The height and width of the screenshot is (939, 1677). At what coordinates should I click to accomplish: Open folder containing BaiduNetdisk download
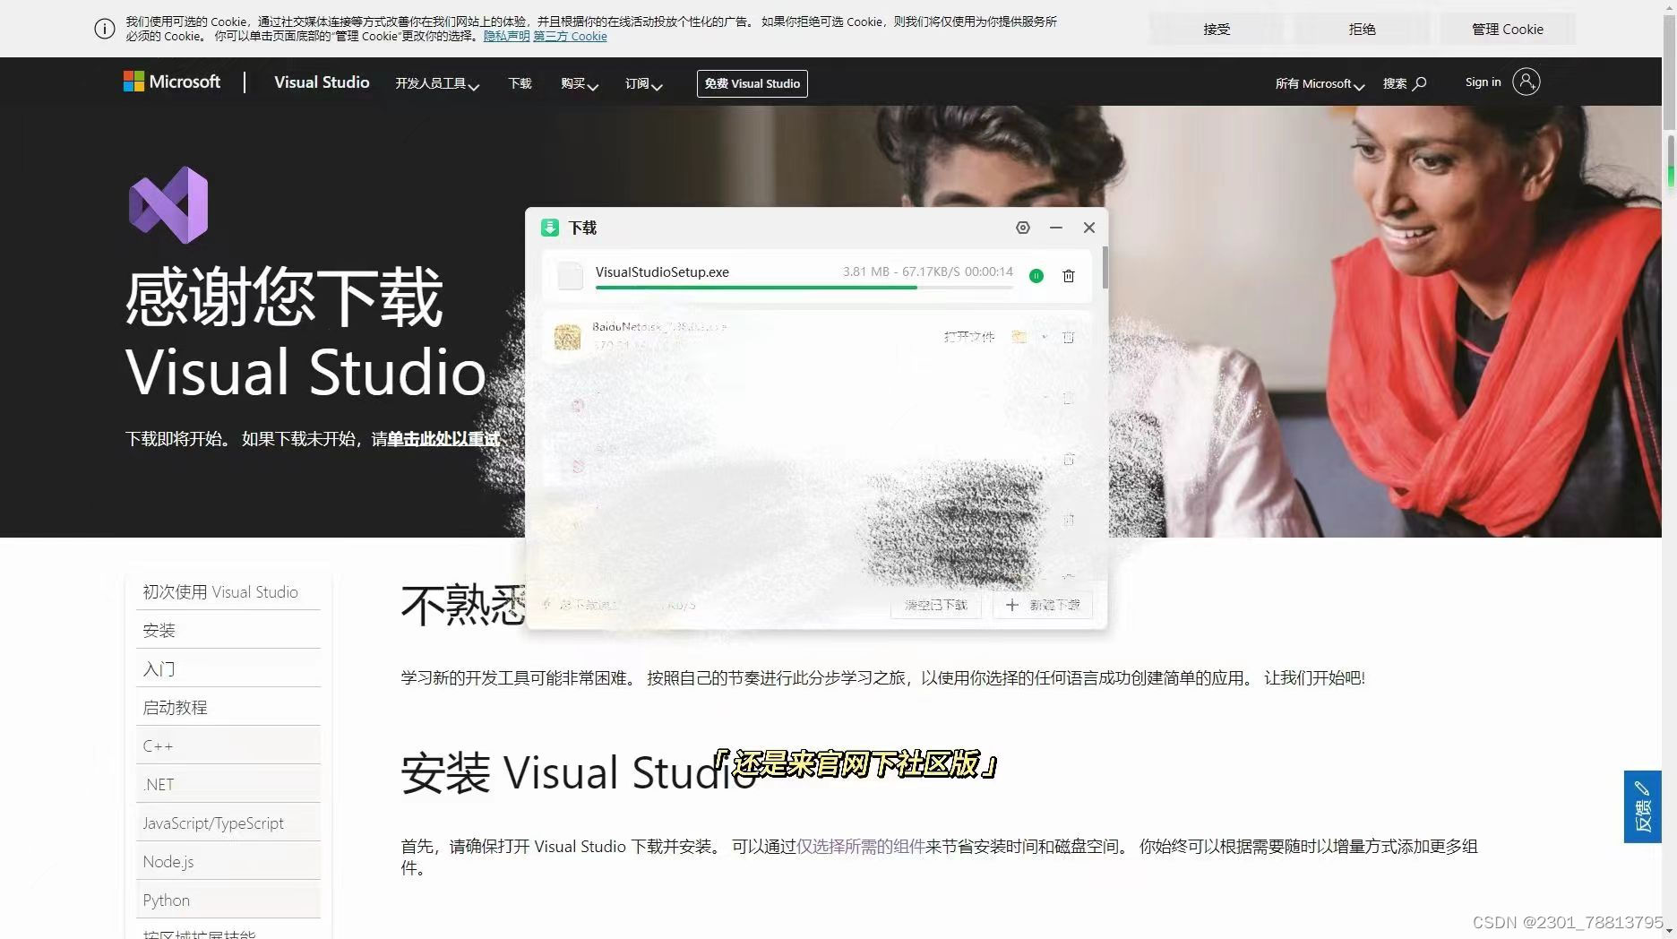1019,336
